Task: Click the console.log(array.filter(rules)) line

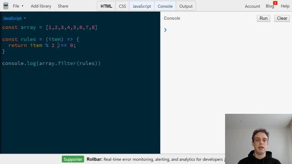Action: coord(51,63)
